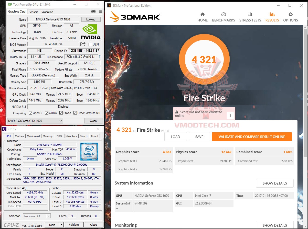
Task: Click 3DMark Home icon
Action: [203, 14]
